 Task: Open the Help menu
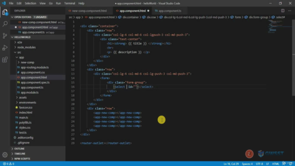[81, 3]
